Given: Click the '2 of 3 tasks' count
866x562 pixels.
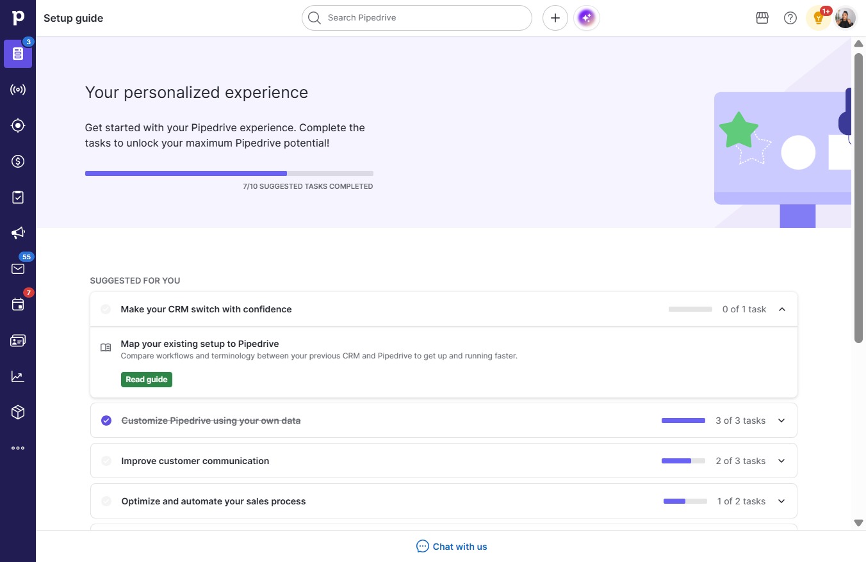Looking at the screenshot, I should tap(740, 461).
